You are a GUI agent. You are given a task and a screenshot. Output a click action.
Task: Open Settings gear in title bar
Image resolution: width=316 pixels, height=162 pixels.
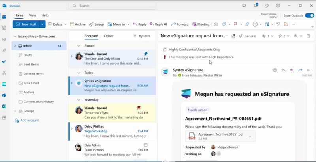pyautogui.click(x=278, y=6)
